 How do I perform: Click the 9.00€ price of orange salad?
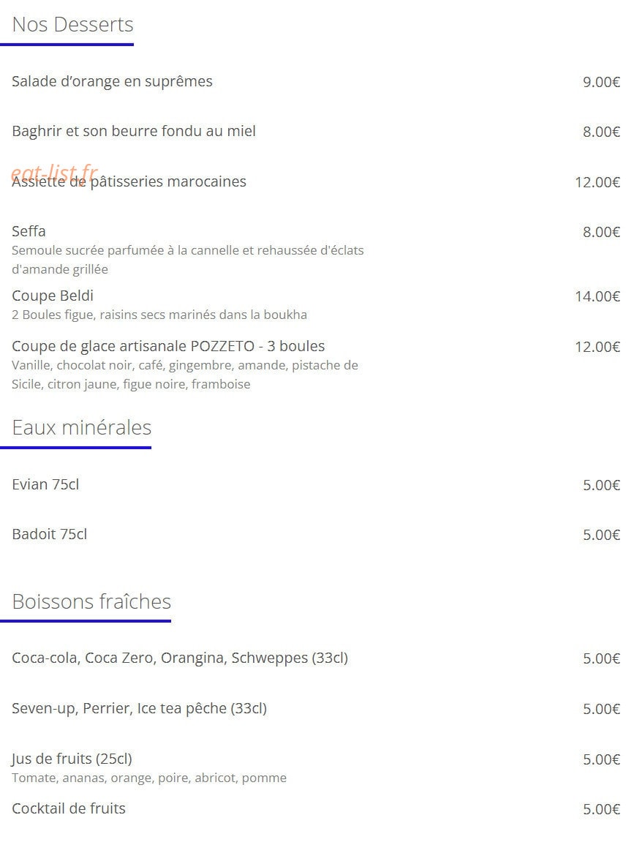coord(601,82)
